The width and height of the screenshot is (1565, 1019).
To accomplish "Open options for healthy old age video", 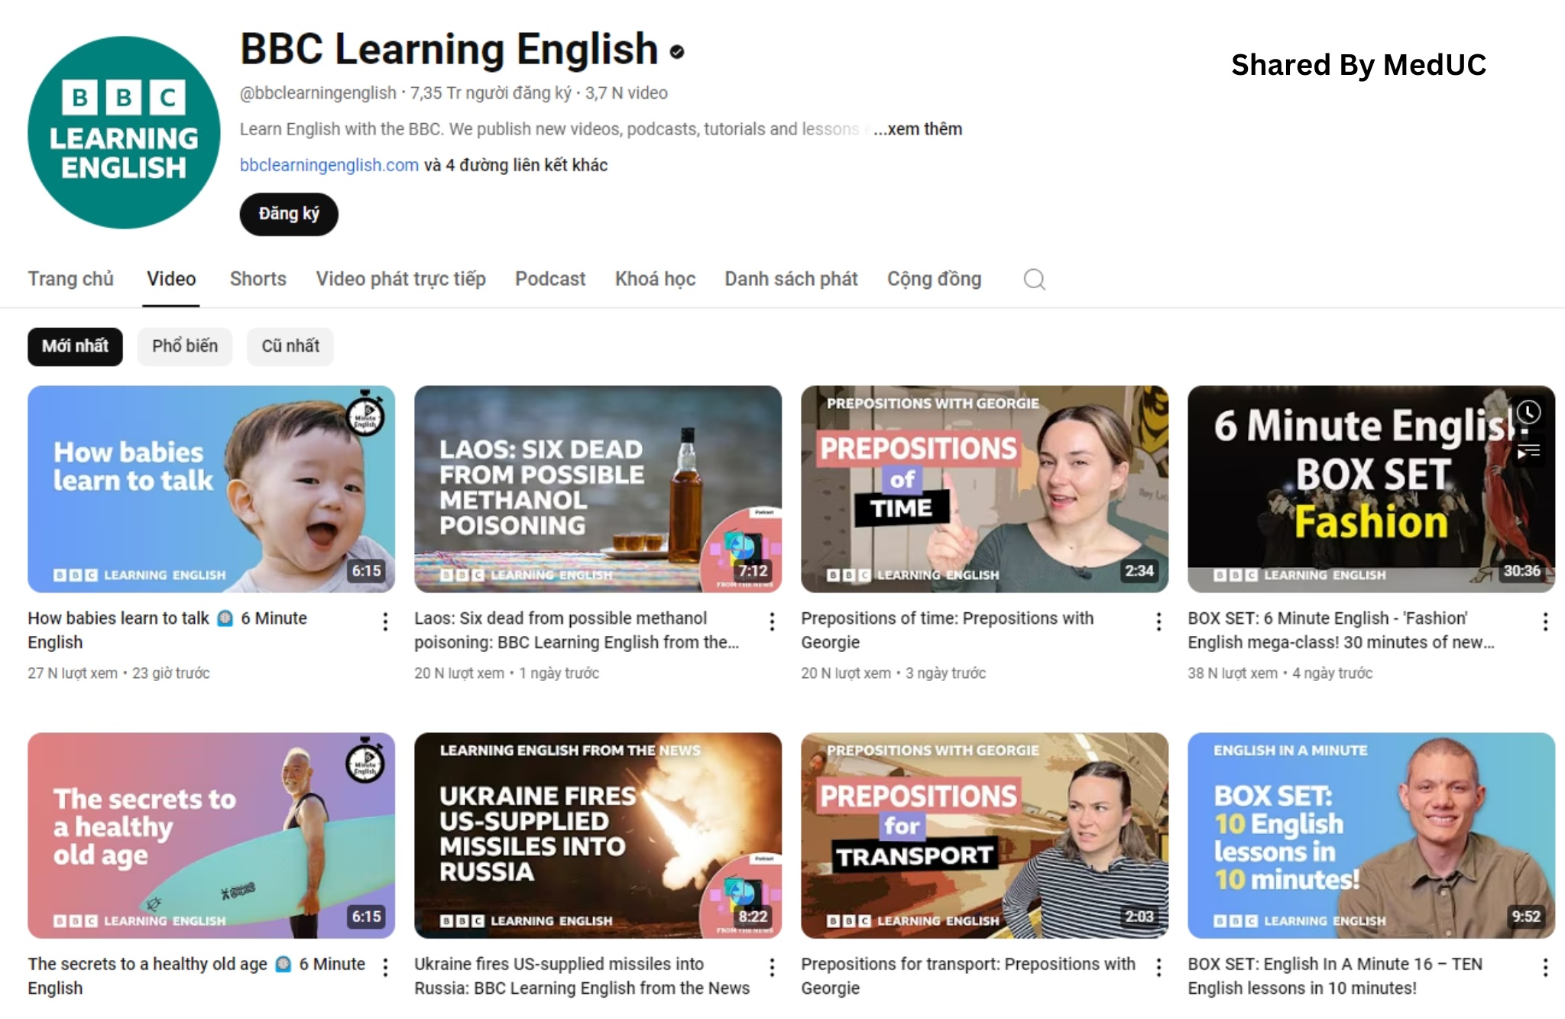I will point(385,968).
